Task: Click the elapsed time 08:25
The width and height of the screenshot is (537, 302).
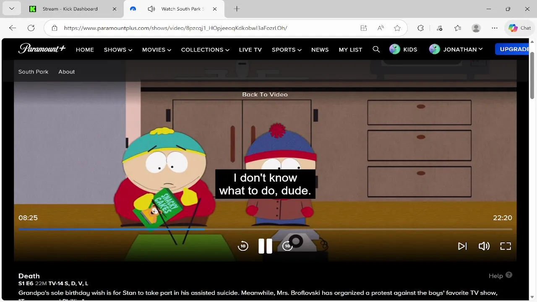Action: point(28,218)
